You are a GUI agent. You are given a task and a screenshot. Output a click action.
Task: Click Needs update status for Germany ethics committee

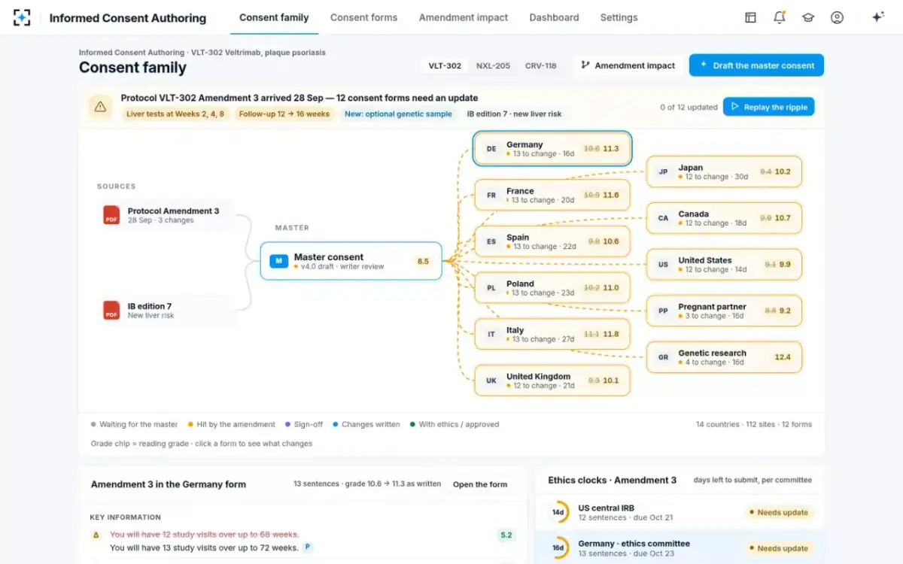click(x=779, y=548)
